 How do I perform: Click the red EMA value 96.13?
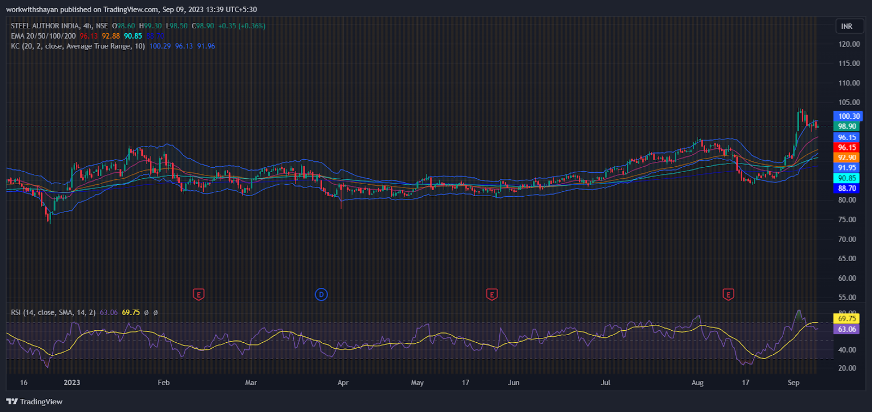[89, 36]
